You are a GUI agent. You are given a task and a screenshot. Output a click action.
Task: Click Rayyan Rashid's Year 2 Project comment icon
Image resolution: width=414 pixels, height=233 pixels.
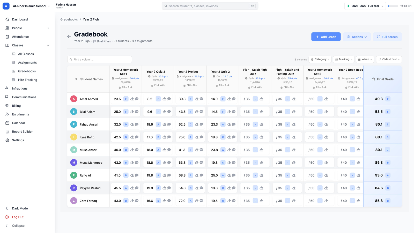[201, 188]
